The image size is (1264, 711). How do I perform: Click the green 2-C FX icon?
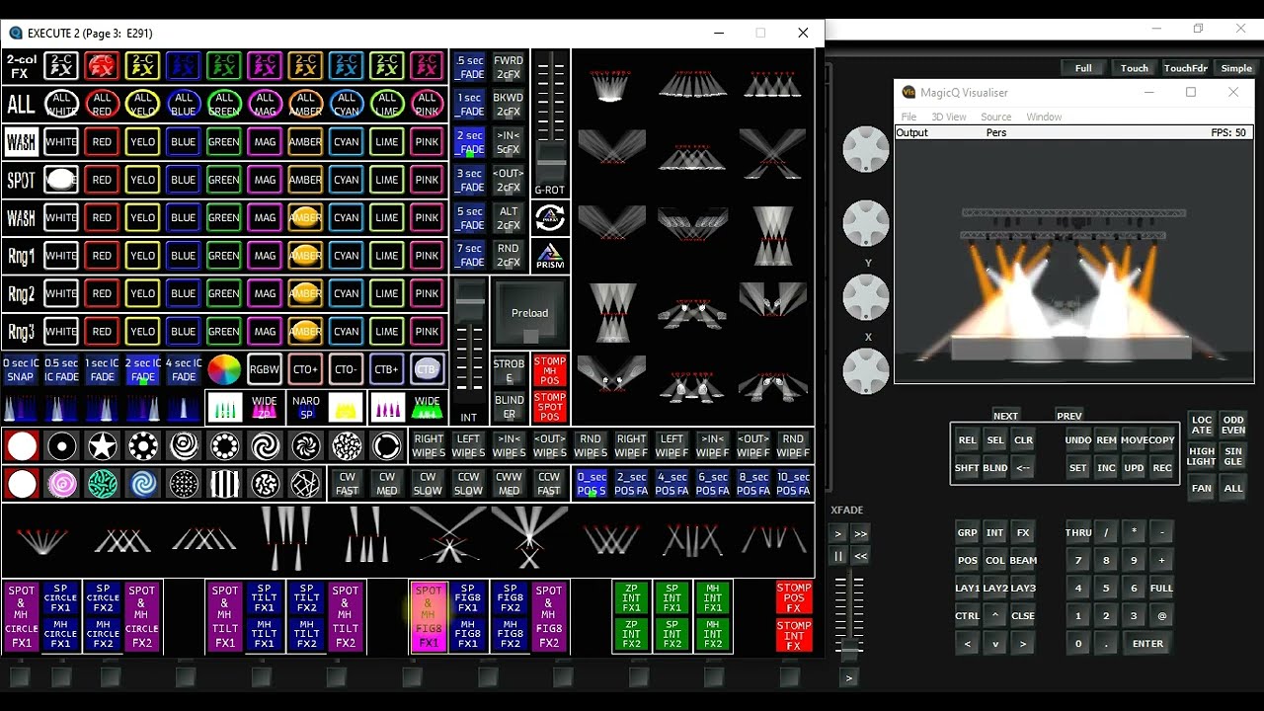[x=224, y=66]
